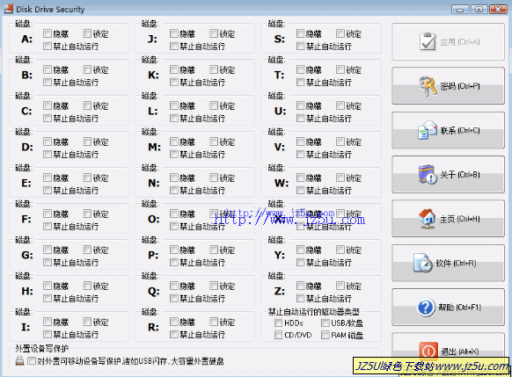Click the keys Password icon

click(428, 86)
